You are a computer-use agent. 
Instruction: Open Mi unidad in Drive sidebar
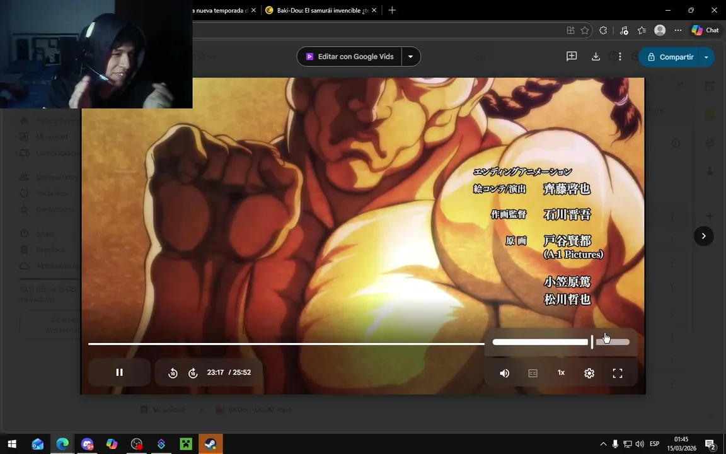pos(52,137)
